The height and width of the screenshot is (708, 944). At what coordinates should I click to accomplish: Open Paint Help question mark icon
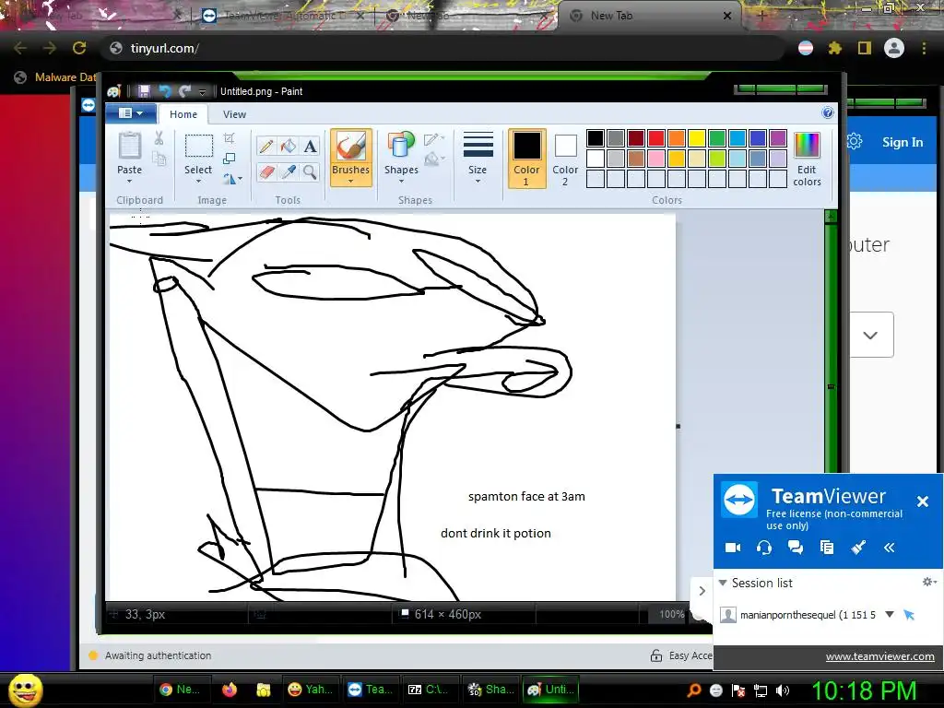tap(828, 112)
